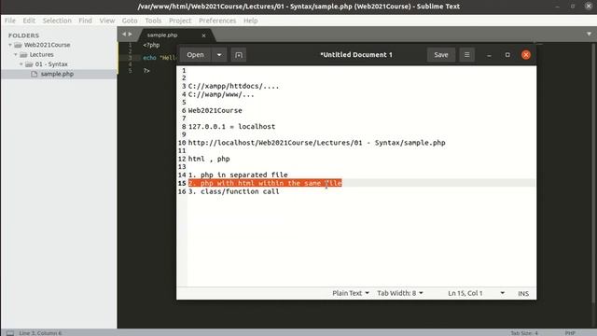The width and height of the screenshot is (597, 336).
Task: Click the '?>' closing tag in Sublime
Action: tap(146, 71)
